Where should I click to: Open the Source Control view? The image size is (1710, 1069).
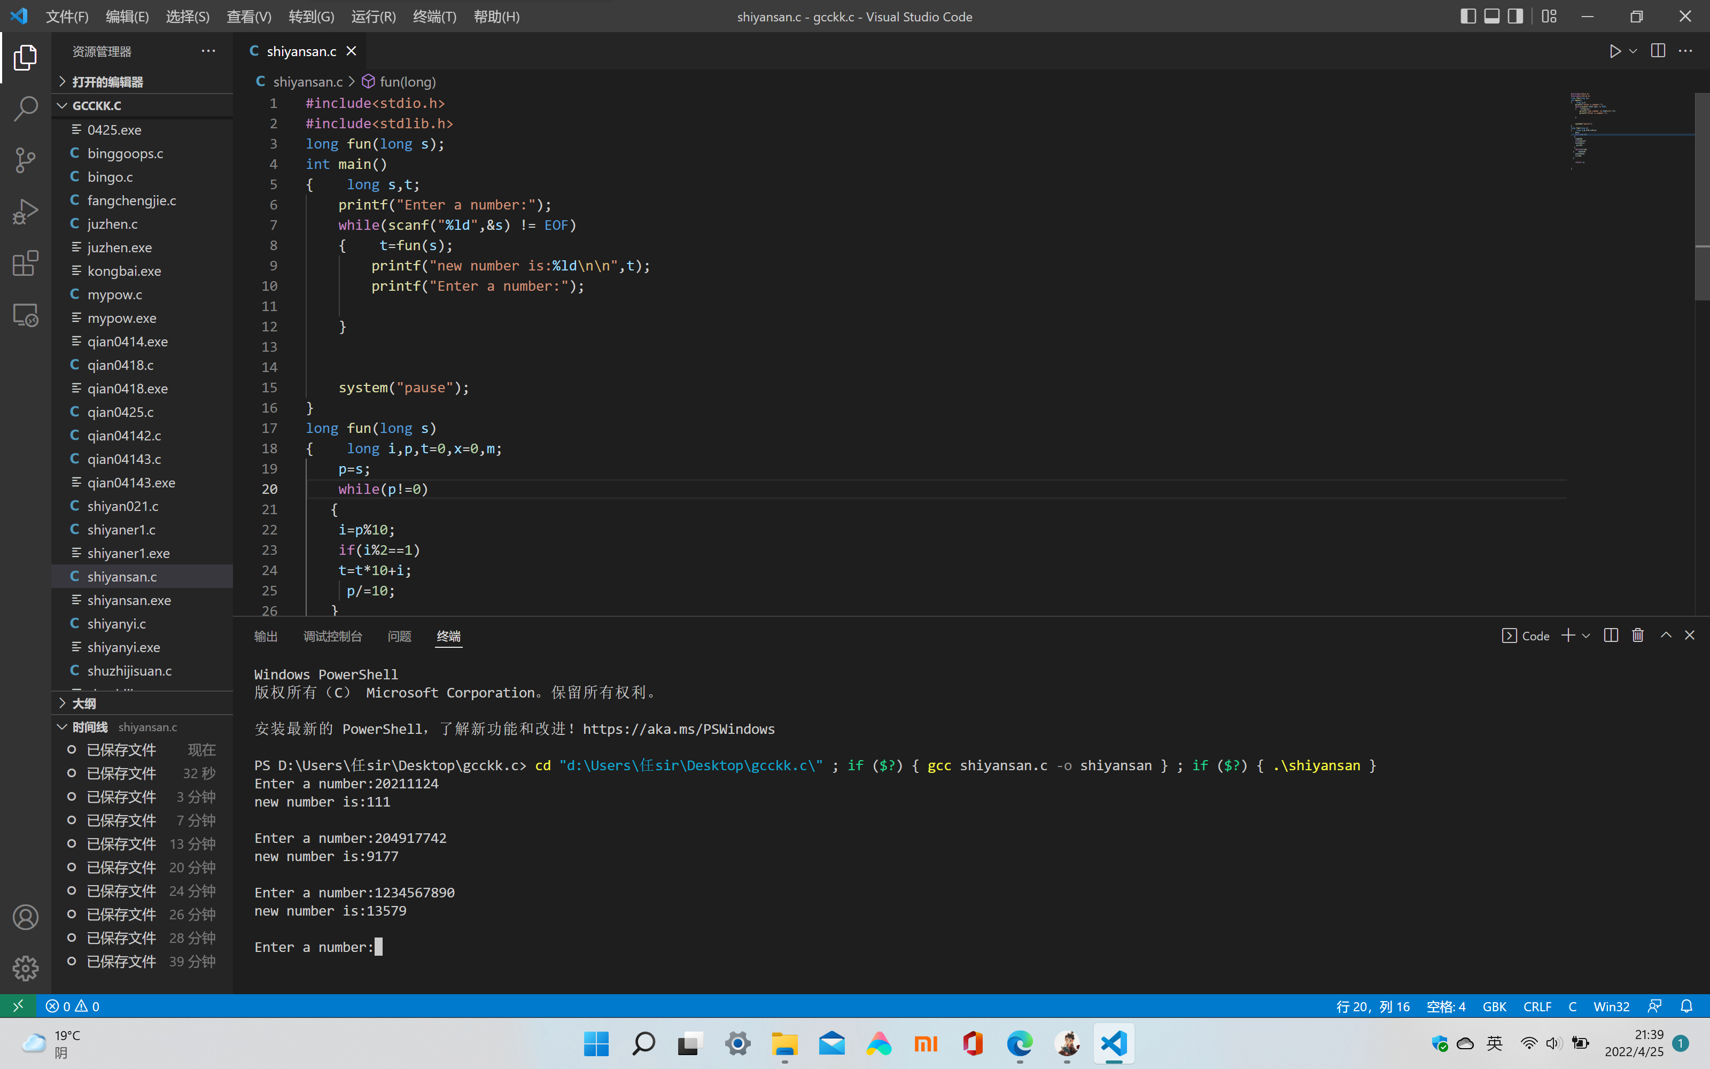pos(26,160)
